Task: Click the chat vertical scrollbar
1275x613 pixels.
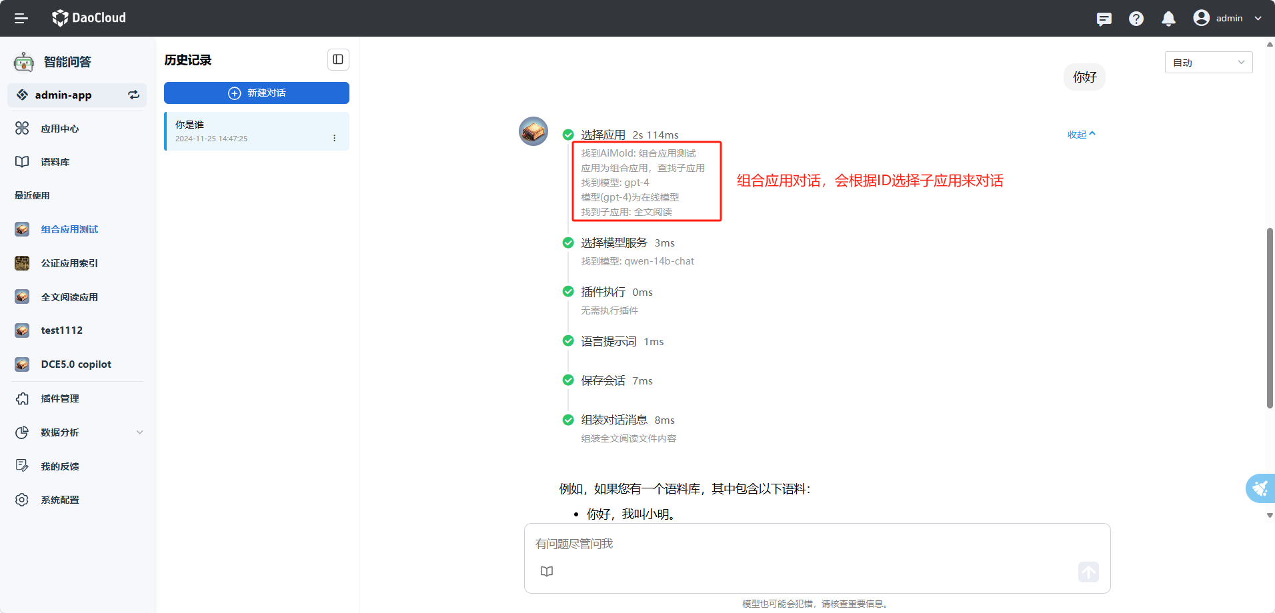Action: [1270, 318]
